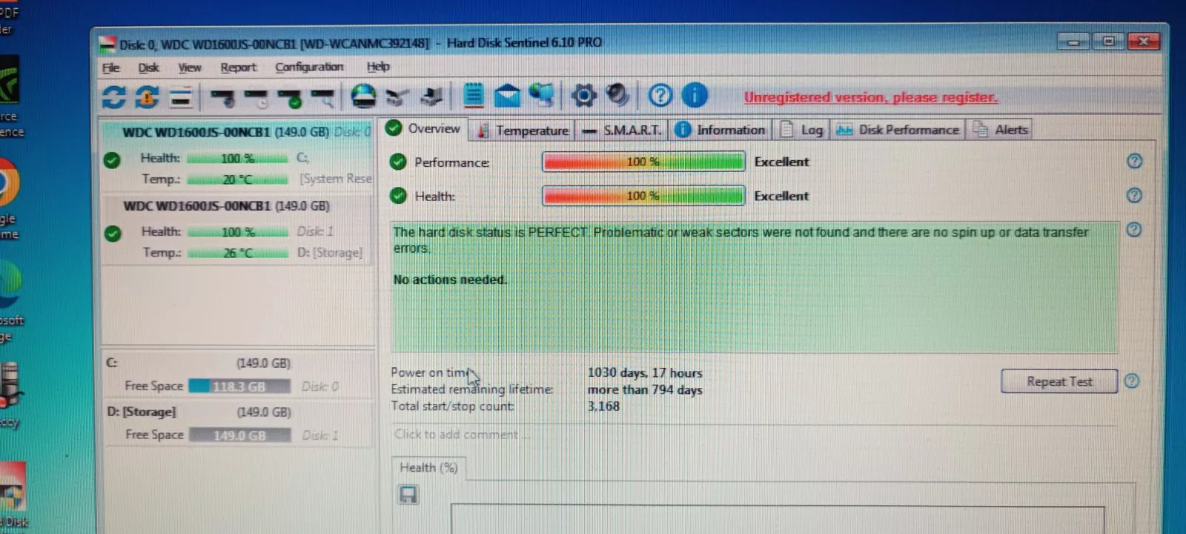This screenshot has width=1186, height=534.
Task: Click the '3,168' start/stop count value
Action: 603,406
